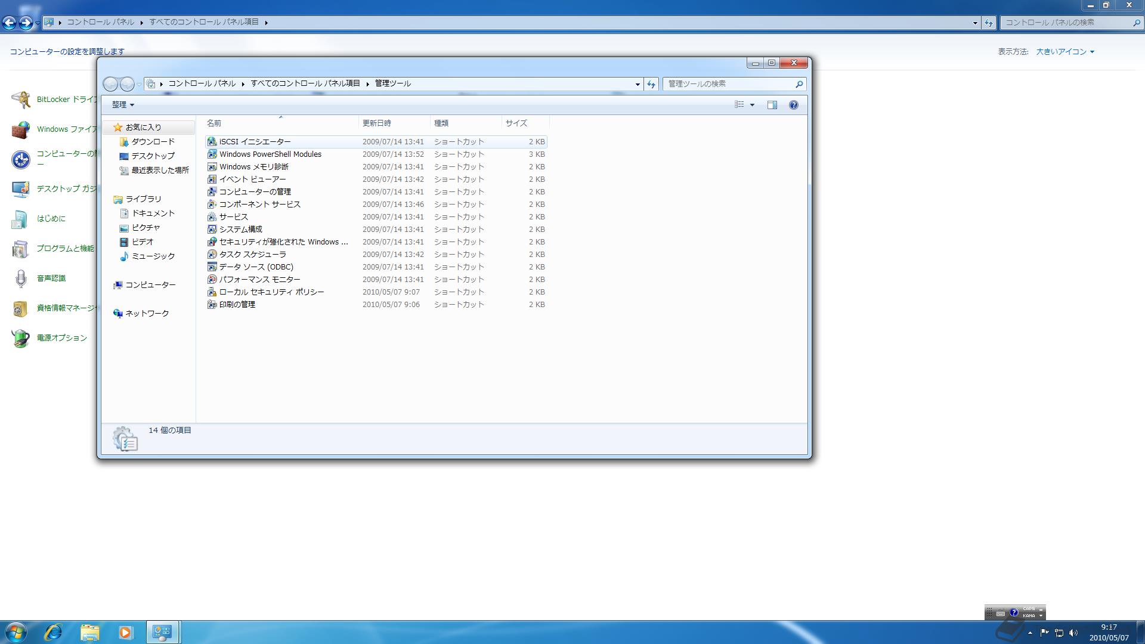Click the BitLocker drive encryption icon in Control Panel

click(21, 100)
